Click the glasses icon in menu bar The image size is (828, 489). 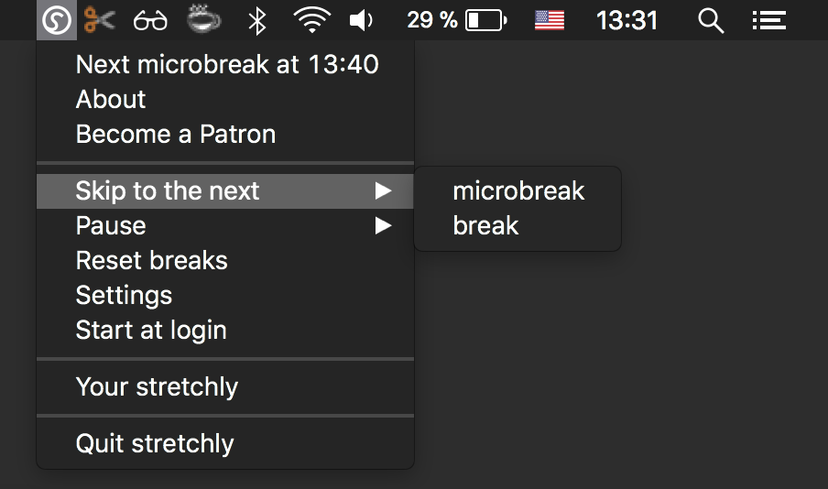pyautogui.click(x=150, y=21)
